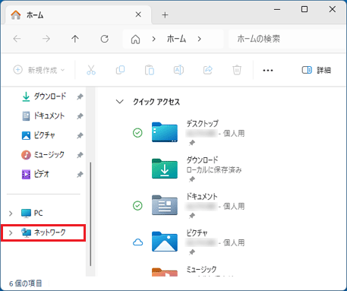Click ローカルに保存済み status text

click(214, 169)
